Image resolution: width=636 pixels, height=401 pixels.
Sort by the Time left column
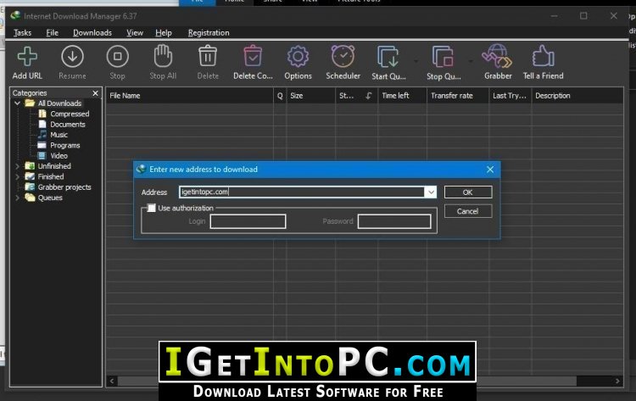pyautogui.click(x=402, y=96)
